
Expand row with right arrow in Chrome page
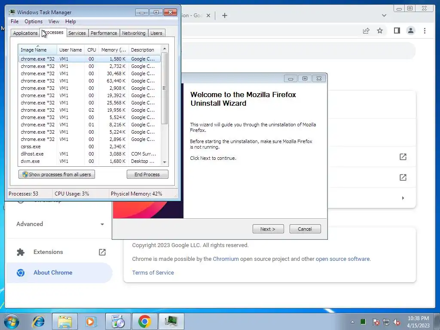pyautogui.click(x=403, y=198)
